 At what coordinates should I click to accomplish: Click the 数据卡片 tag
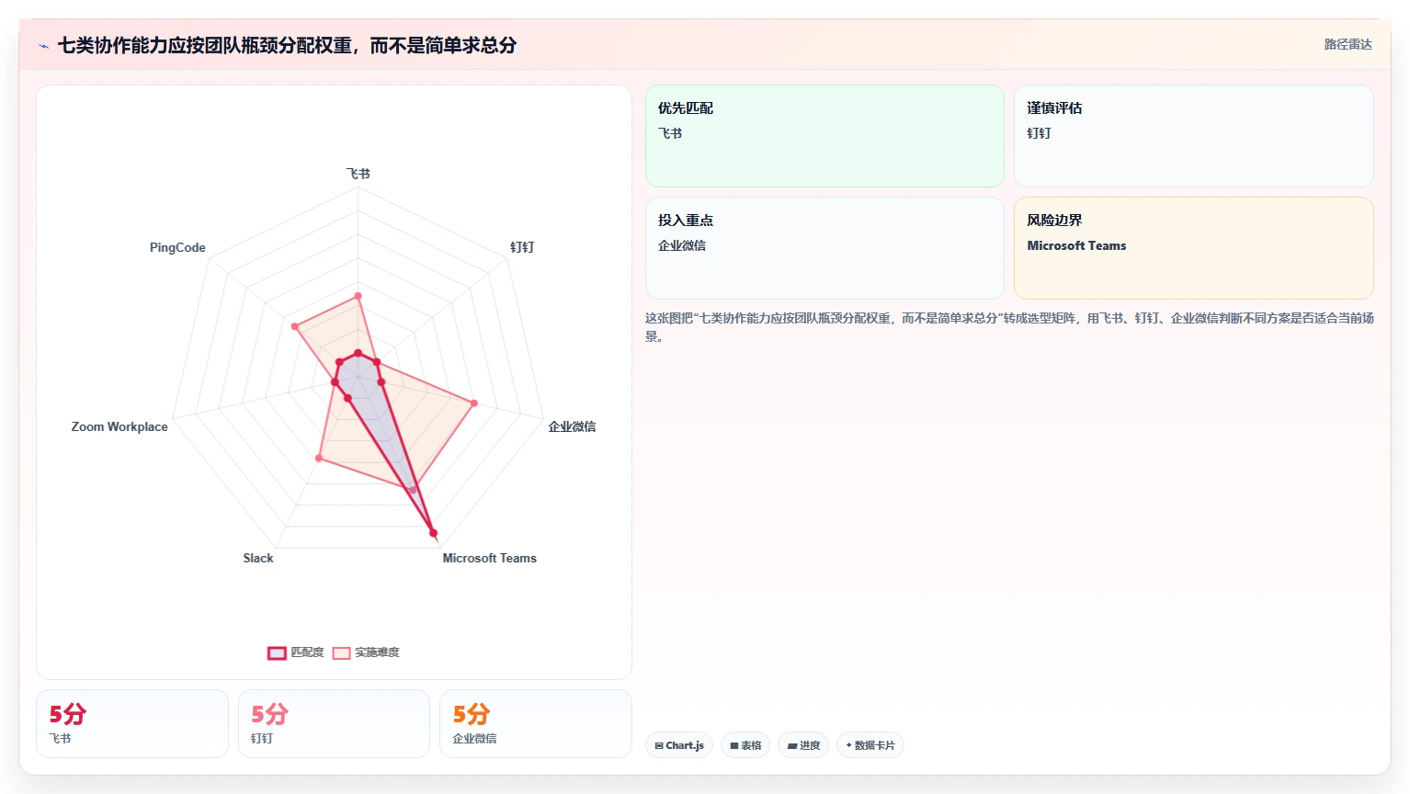tap(870, 745)
